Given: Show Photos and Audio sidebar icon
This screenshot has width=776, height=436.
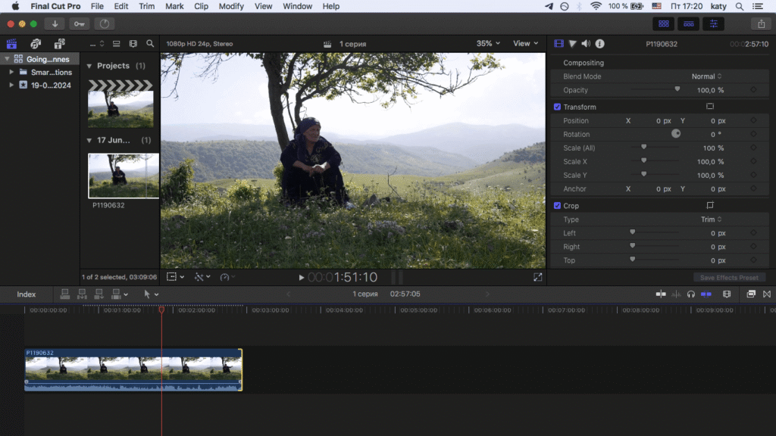Looking at the screenshot, I should coord(36,44).
